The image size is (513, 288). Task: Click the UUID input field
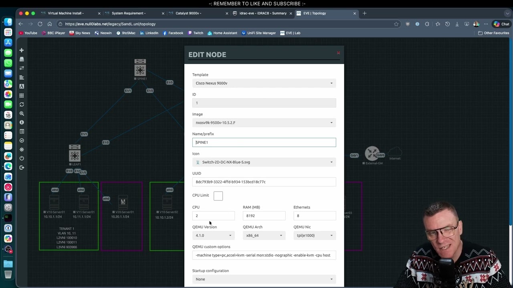[x=264, y=182]
